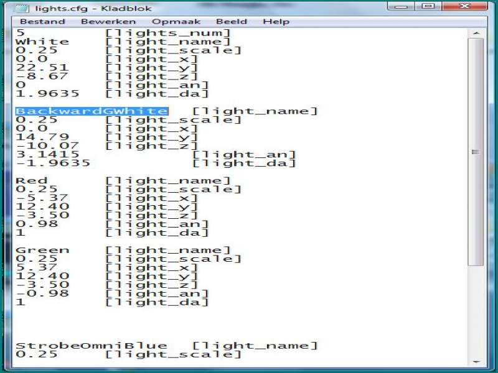Image resolution: width=498 pixels, height=373 pixels.
Task: Click the value 14.79
Action: coord(42,137)
